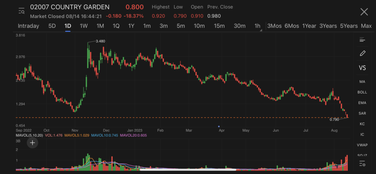Click the VOL:1.476 value
This screenshot has width=376, height=174.
[x=54, y=135]
